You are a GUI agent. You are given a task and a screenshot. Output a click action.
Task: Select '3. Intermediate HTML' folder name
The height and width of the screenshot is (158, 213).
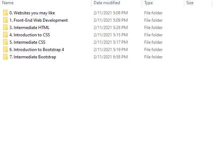pyautogui.click(x=29, y=28)
